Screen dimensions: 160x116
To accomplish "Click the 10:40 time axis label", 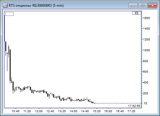I will tap(15, 111).
